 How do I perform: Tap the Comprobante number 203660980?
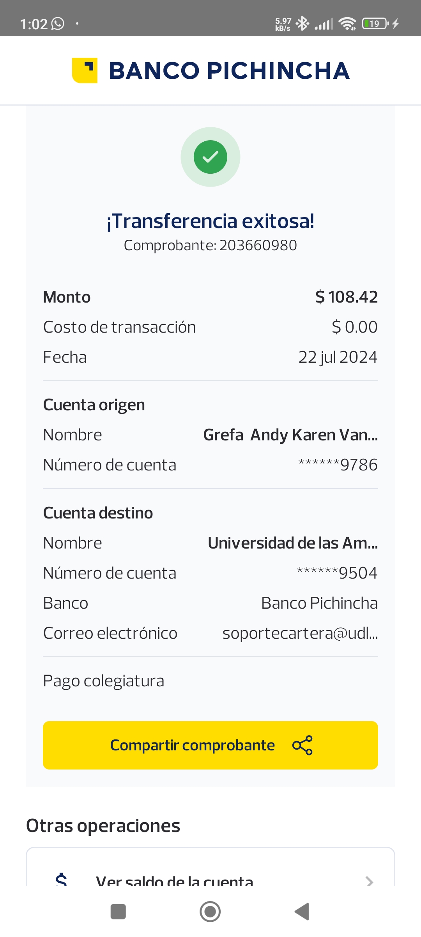258,246
